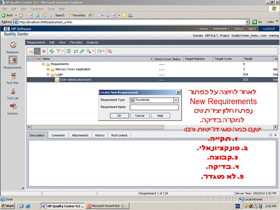Open the Releases module
Image resolution: width=280 pixels, height=210 pixels.
click(13, 48)
